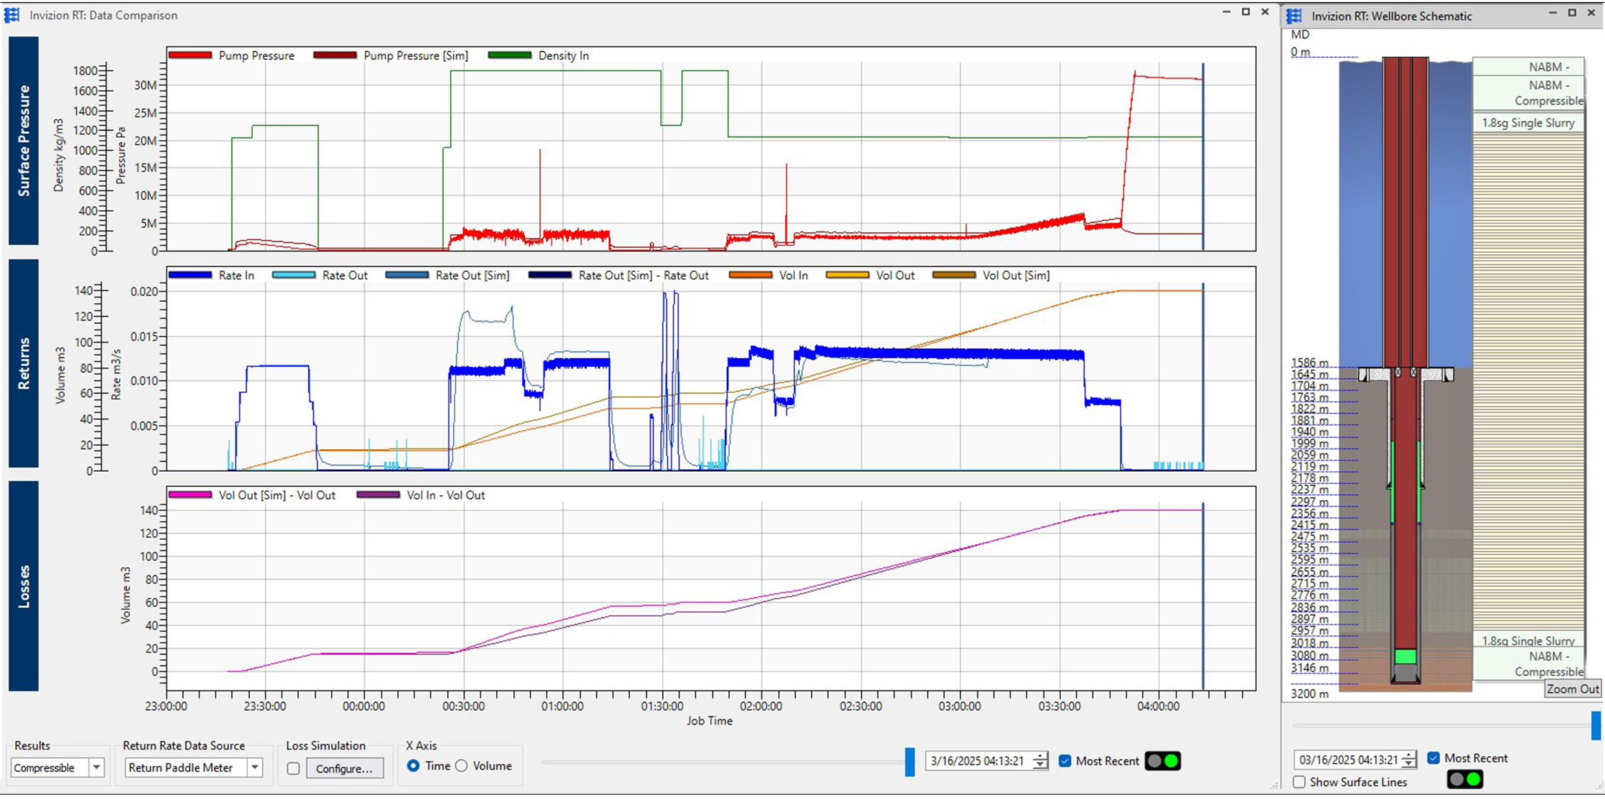
Task: Click the Zoom Out button on schematic
Action: coord(1573,689)
